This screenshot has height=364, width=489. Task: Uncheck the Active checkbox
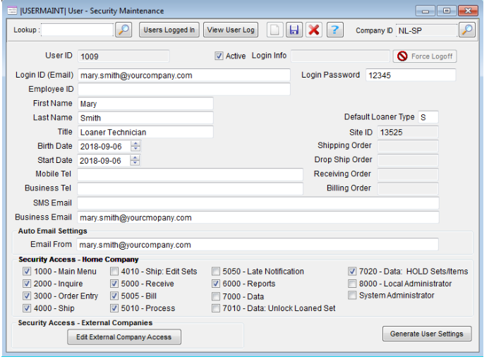click(x=219, y=56)
